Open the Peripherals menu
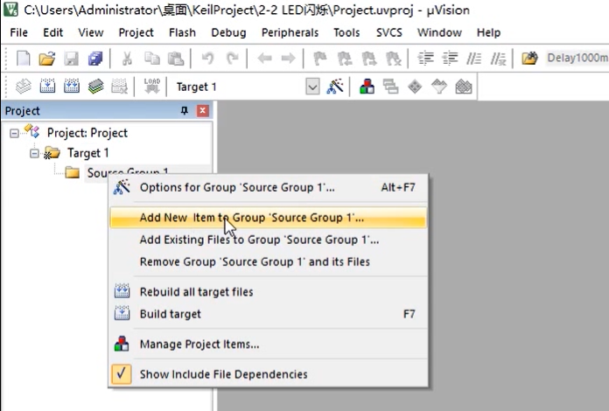This screenshot has width=609, height=411. click(290, 32)
